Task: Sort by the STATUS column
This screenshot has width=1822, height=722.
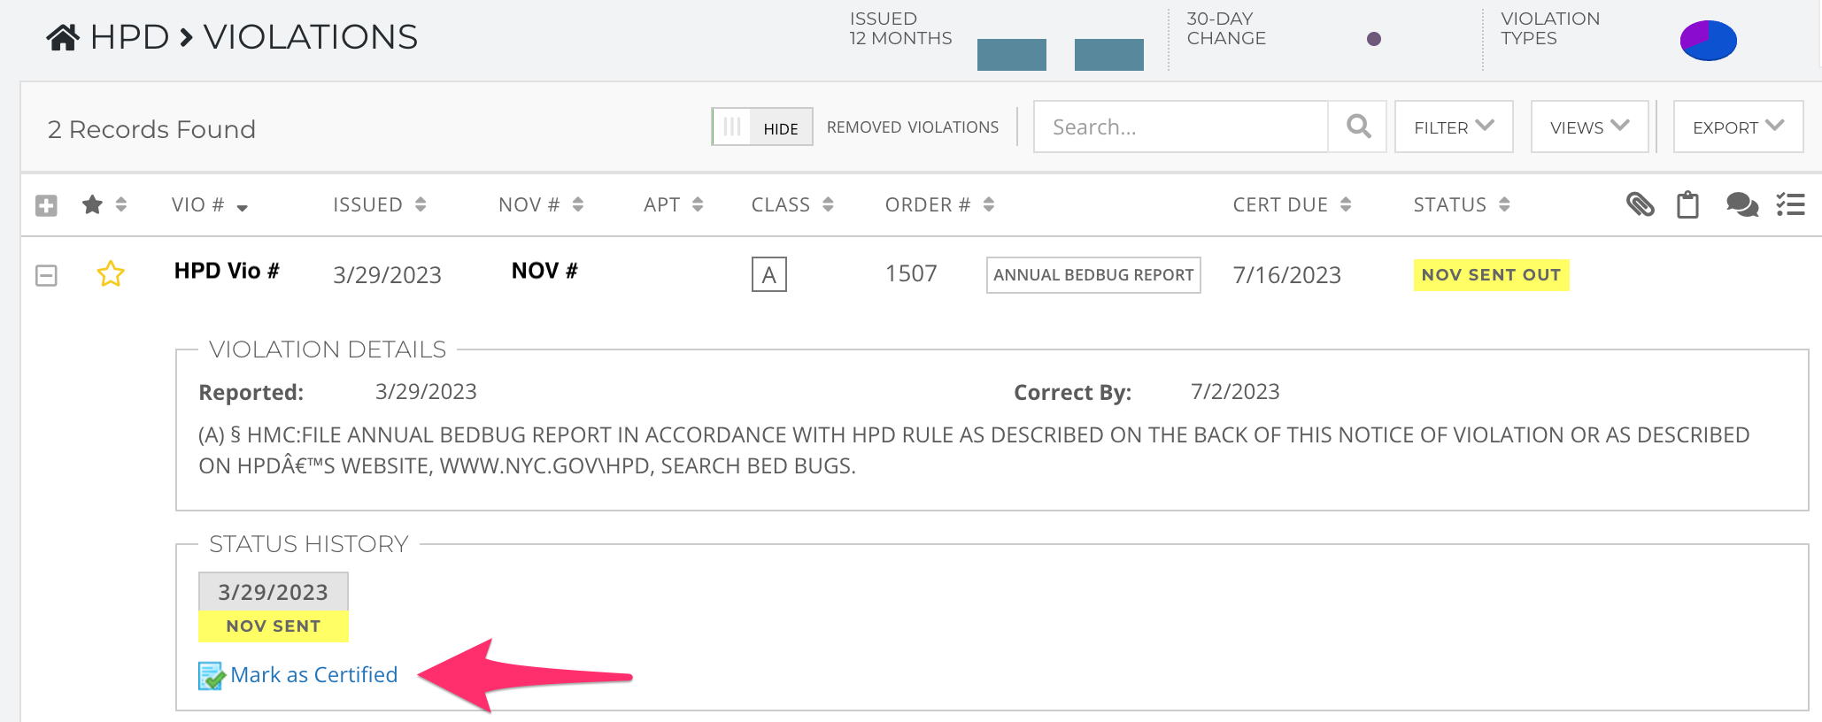Action: (x=1461, y=204)
